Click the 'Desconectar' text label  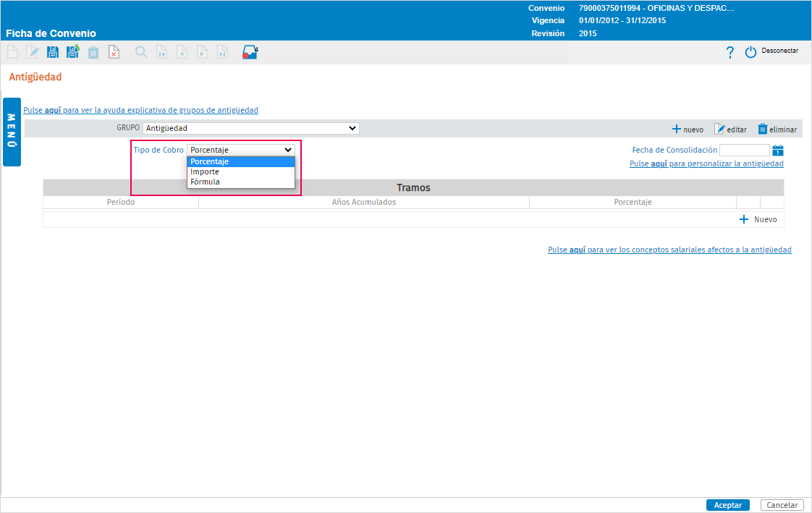tap(780, 51)
